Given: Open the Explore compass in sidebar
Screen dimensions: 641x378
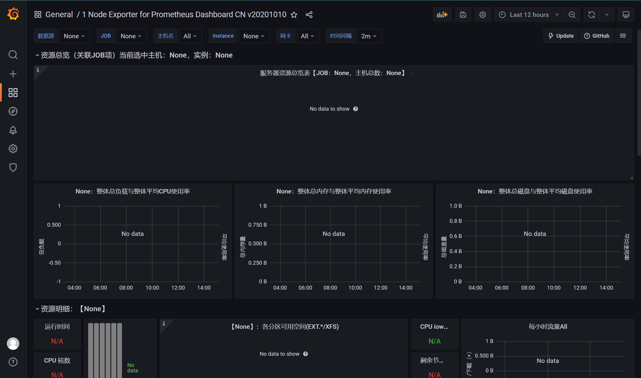Looking at the screenshot, I should [x=13, y=111].
